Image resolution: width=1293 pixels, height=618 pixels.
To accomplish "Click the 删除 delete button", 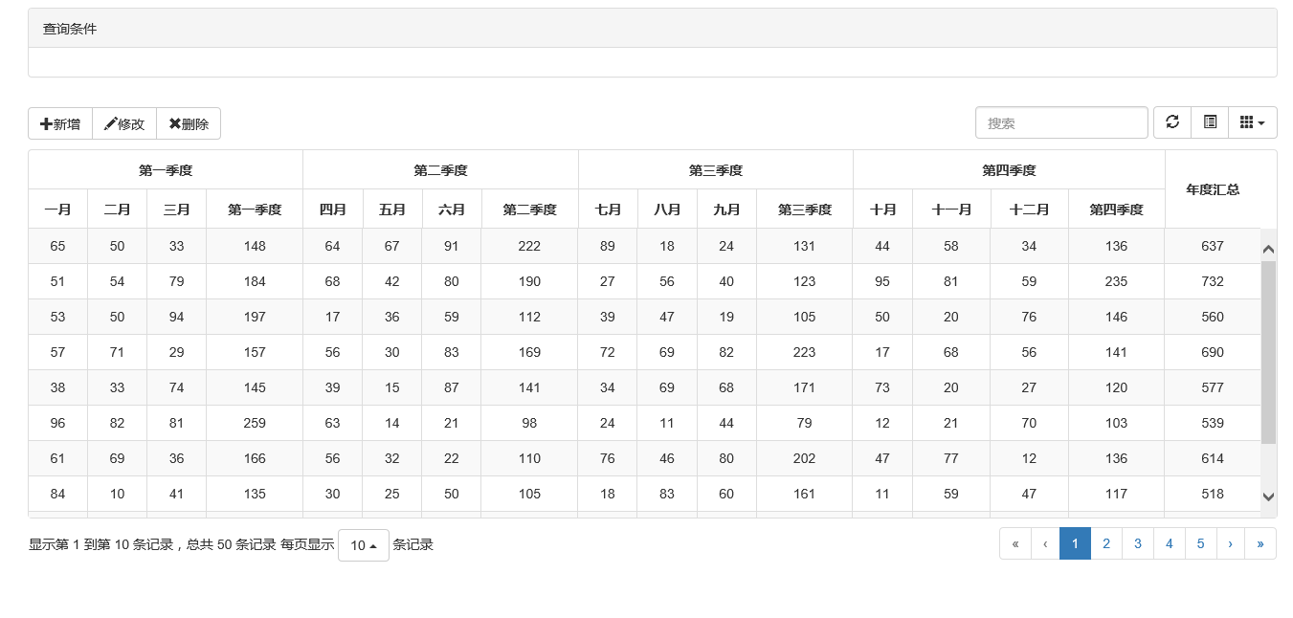I will pos(189,123).
